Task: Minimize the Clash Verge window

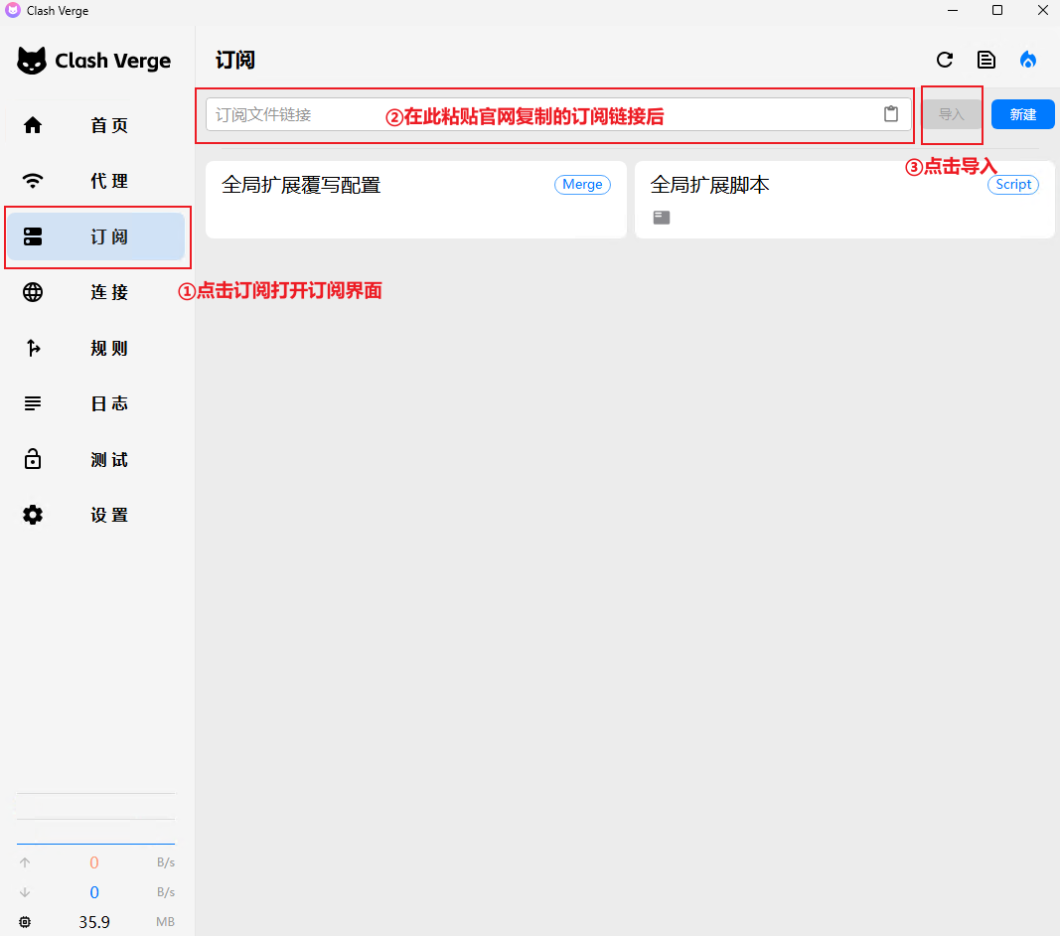Action: [953, 10]
